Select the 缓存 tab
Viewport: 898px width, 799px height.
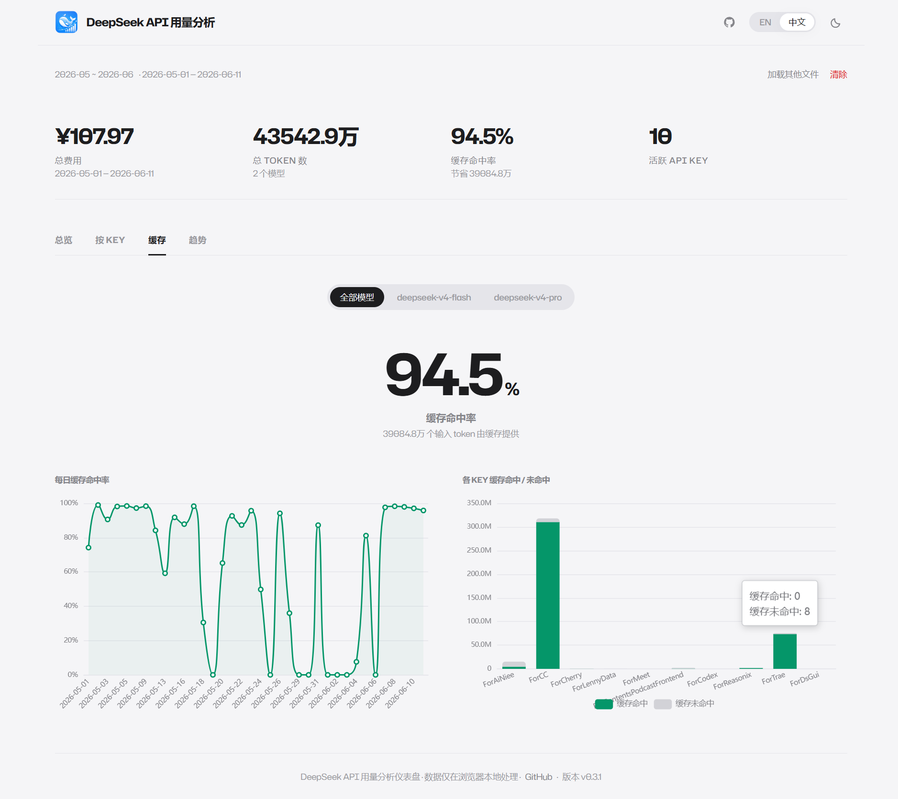click(157, 240)
